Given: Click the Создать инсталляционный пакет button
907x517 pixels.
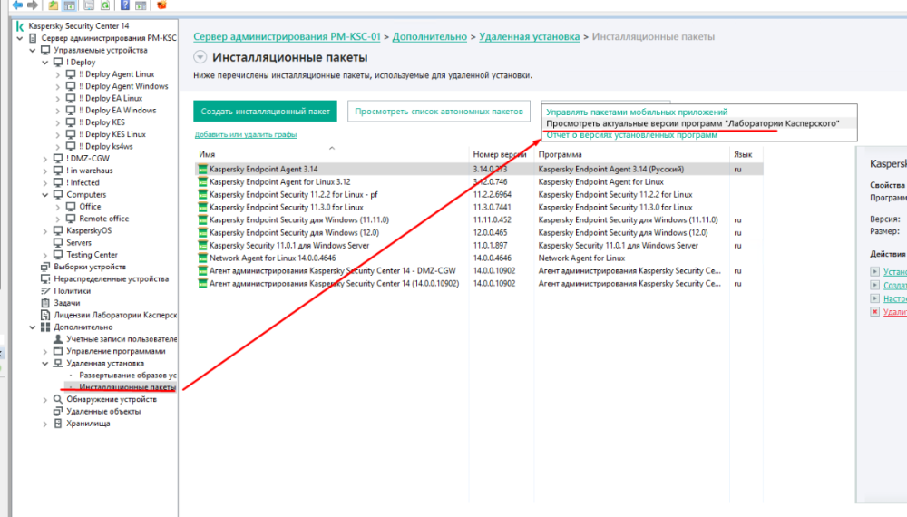Looking at the screenshot, I should click(265, 112).
